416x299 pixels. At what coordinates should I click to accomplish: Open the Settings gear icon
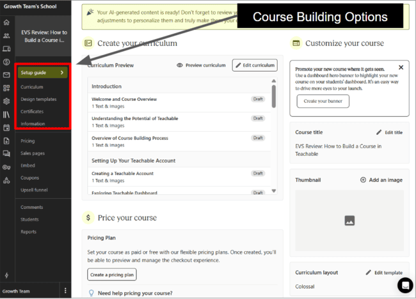(6, 101)
